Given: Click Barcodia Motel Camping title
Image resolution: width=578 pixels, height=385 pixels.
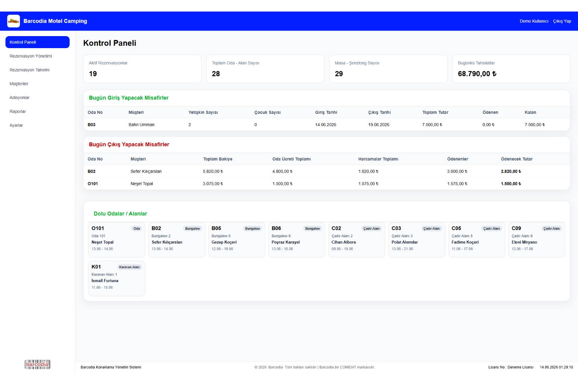Looking at the screenshot, I should 55,21.
